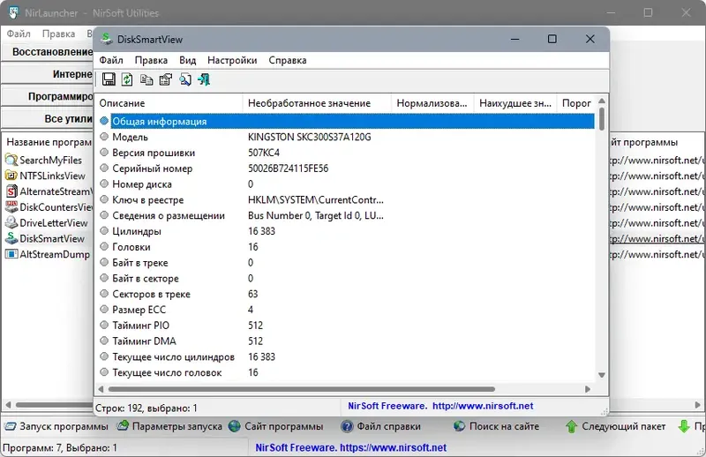Click the Save floppy icon in DiskSmartView toolbar
This screenshot has height=457, width=706.
coord(109,79)
